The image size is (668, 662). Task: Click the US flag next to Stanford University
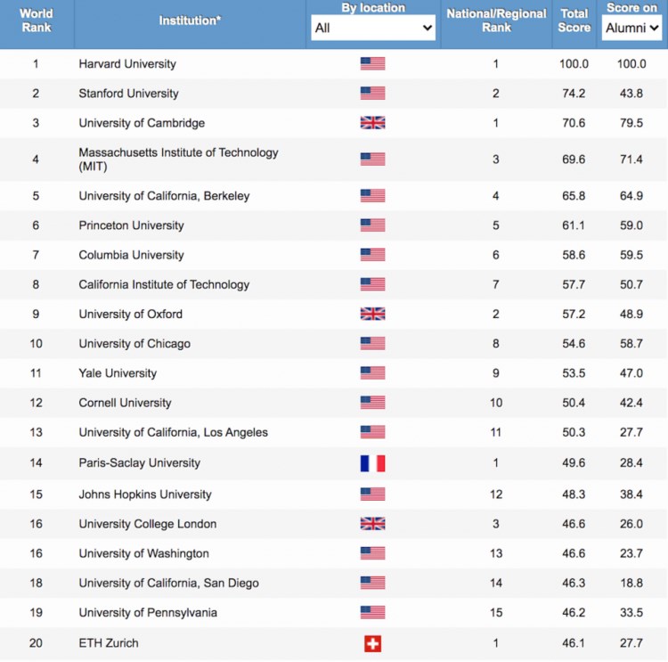[x=373, y=93]
